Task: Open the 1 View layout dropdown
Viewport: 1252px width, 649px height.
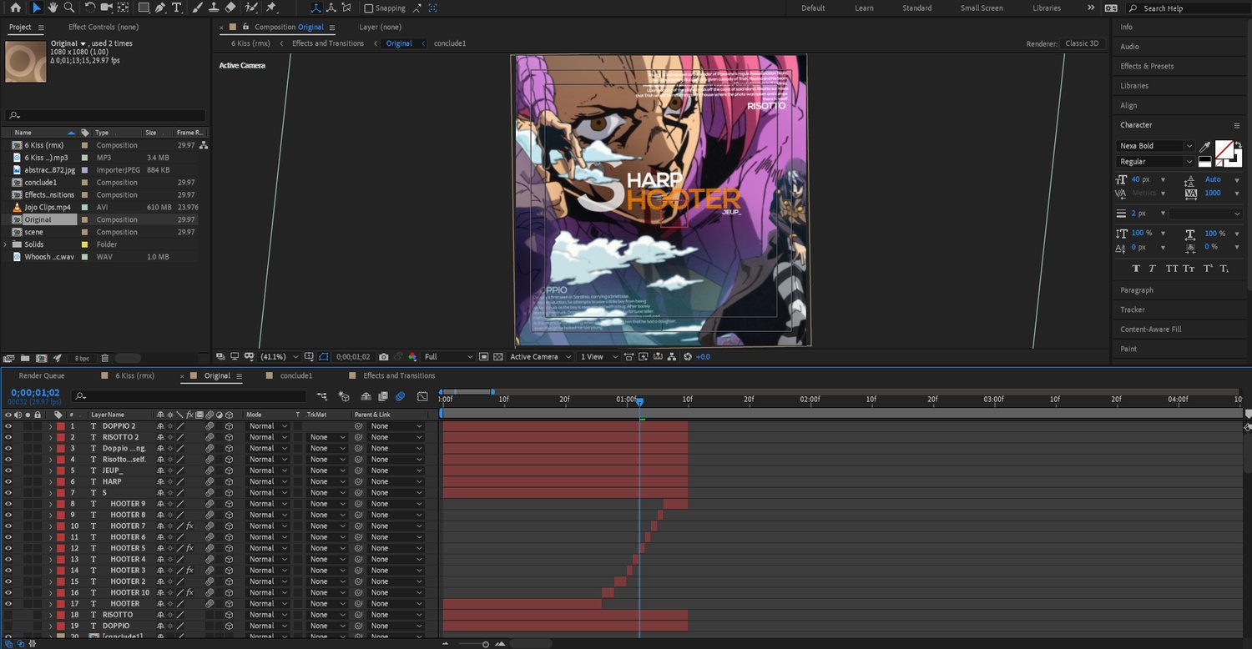Action: click(x=600, y=357)
